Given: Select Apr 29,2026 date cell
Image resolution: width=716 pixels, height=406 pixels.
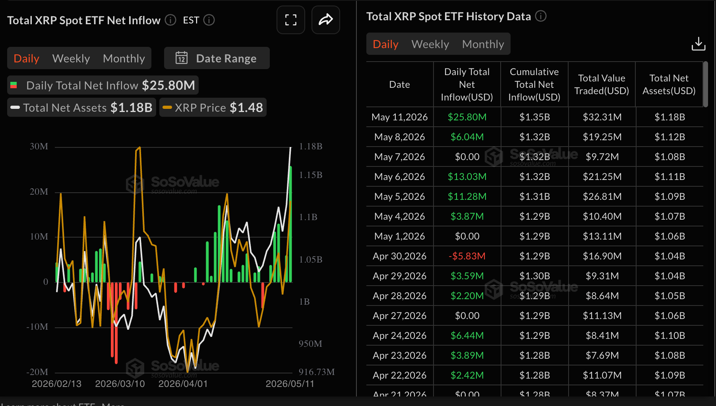Looking at the screenshot, I should (400, 276).
